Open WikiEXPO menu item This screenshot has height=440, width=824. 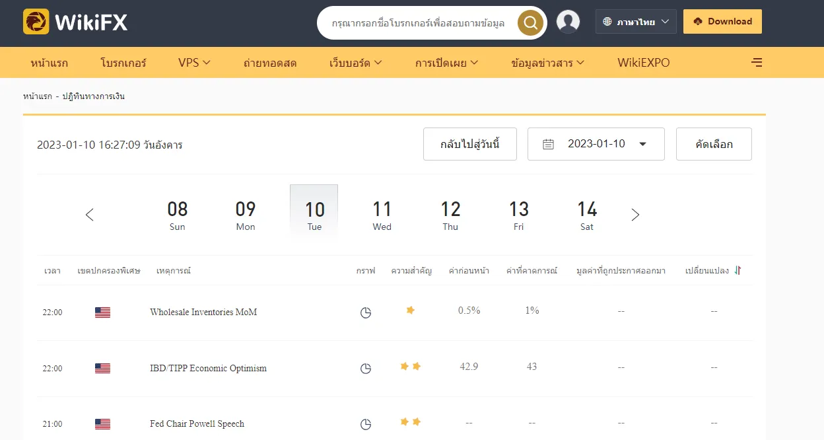click(644, 63)
